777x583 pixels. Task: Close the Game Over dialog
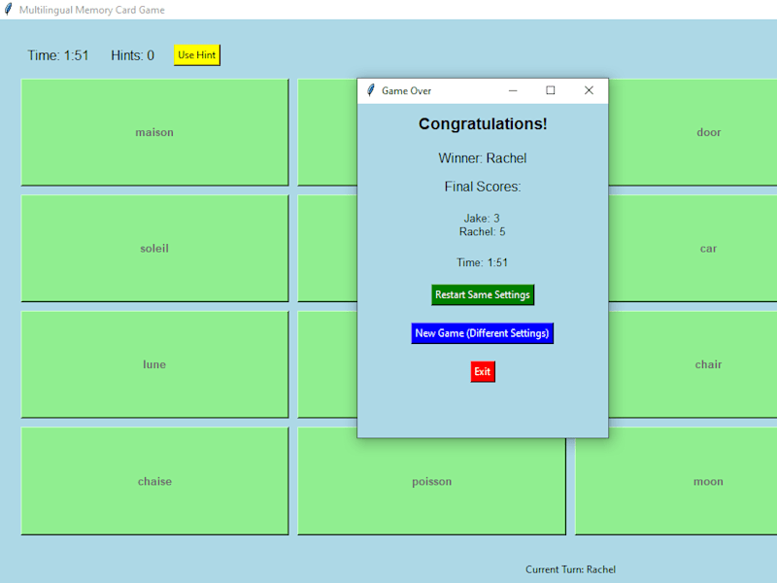tap(589, 90)
